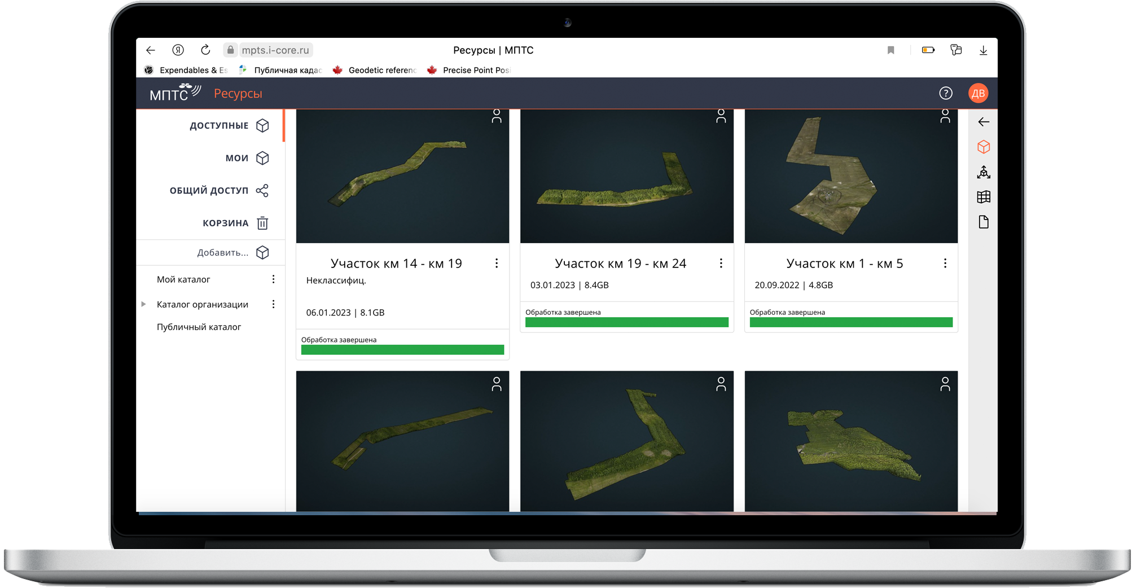The height and width of the screenshot is (588, 1132).
Task: Click the point-cloud model icon in right sidebar
Action: (x=983, y=172)
